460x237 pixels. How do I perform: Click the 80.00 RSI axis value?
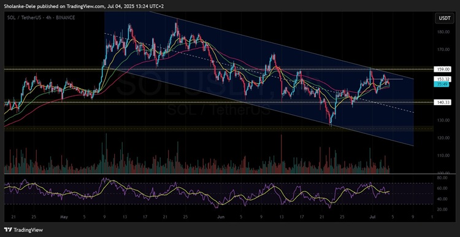[x=442, y=178]
